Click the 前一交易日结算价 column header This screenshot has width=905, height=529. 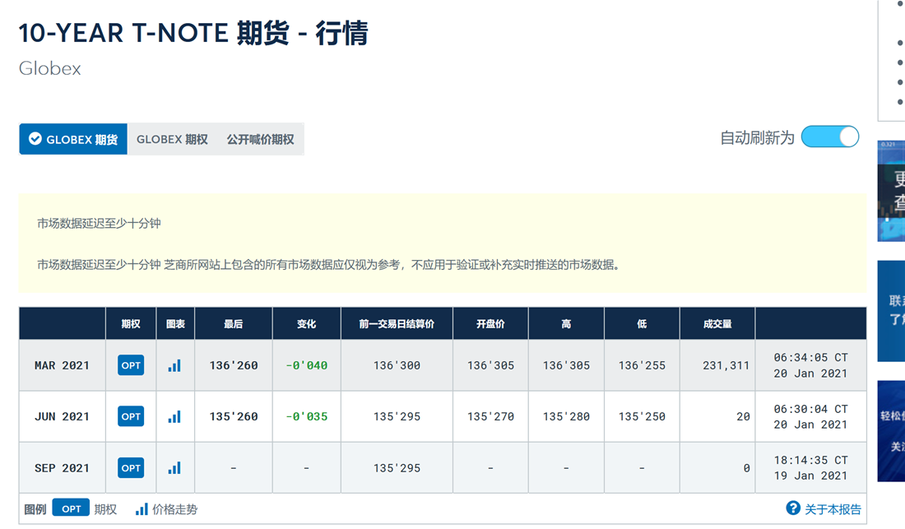(x=397, y=324)
